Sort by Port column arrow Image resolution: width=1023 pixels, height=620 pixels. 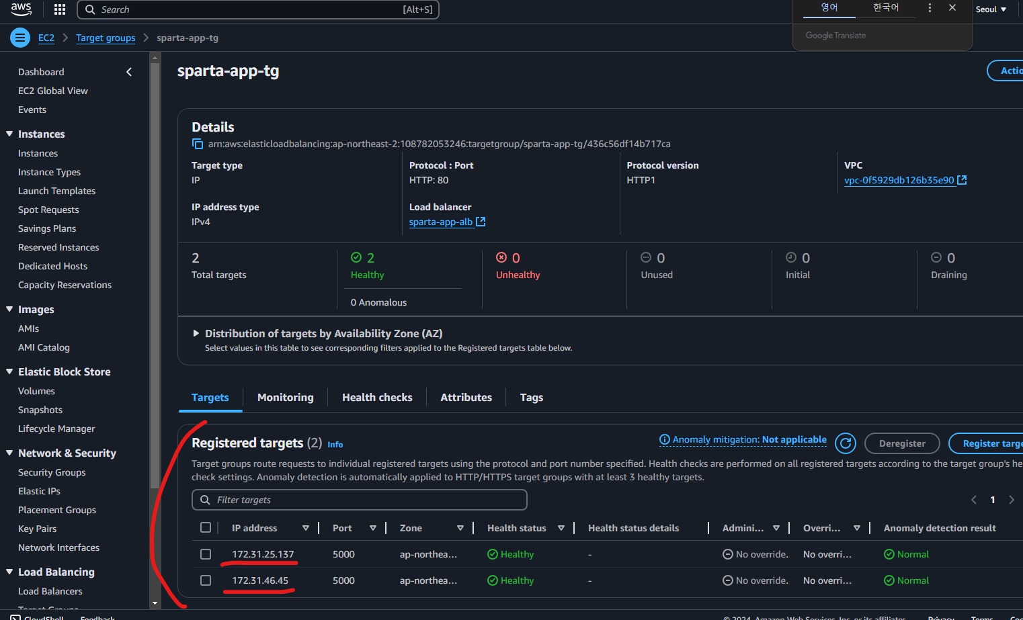tap(373, 528)
